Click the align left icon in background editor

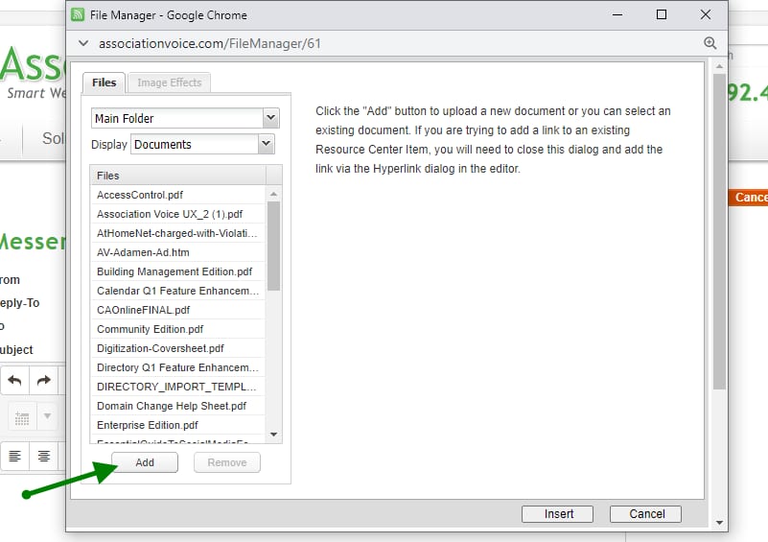(x=14, y=457)
